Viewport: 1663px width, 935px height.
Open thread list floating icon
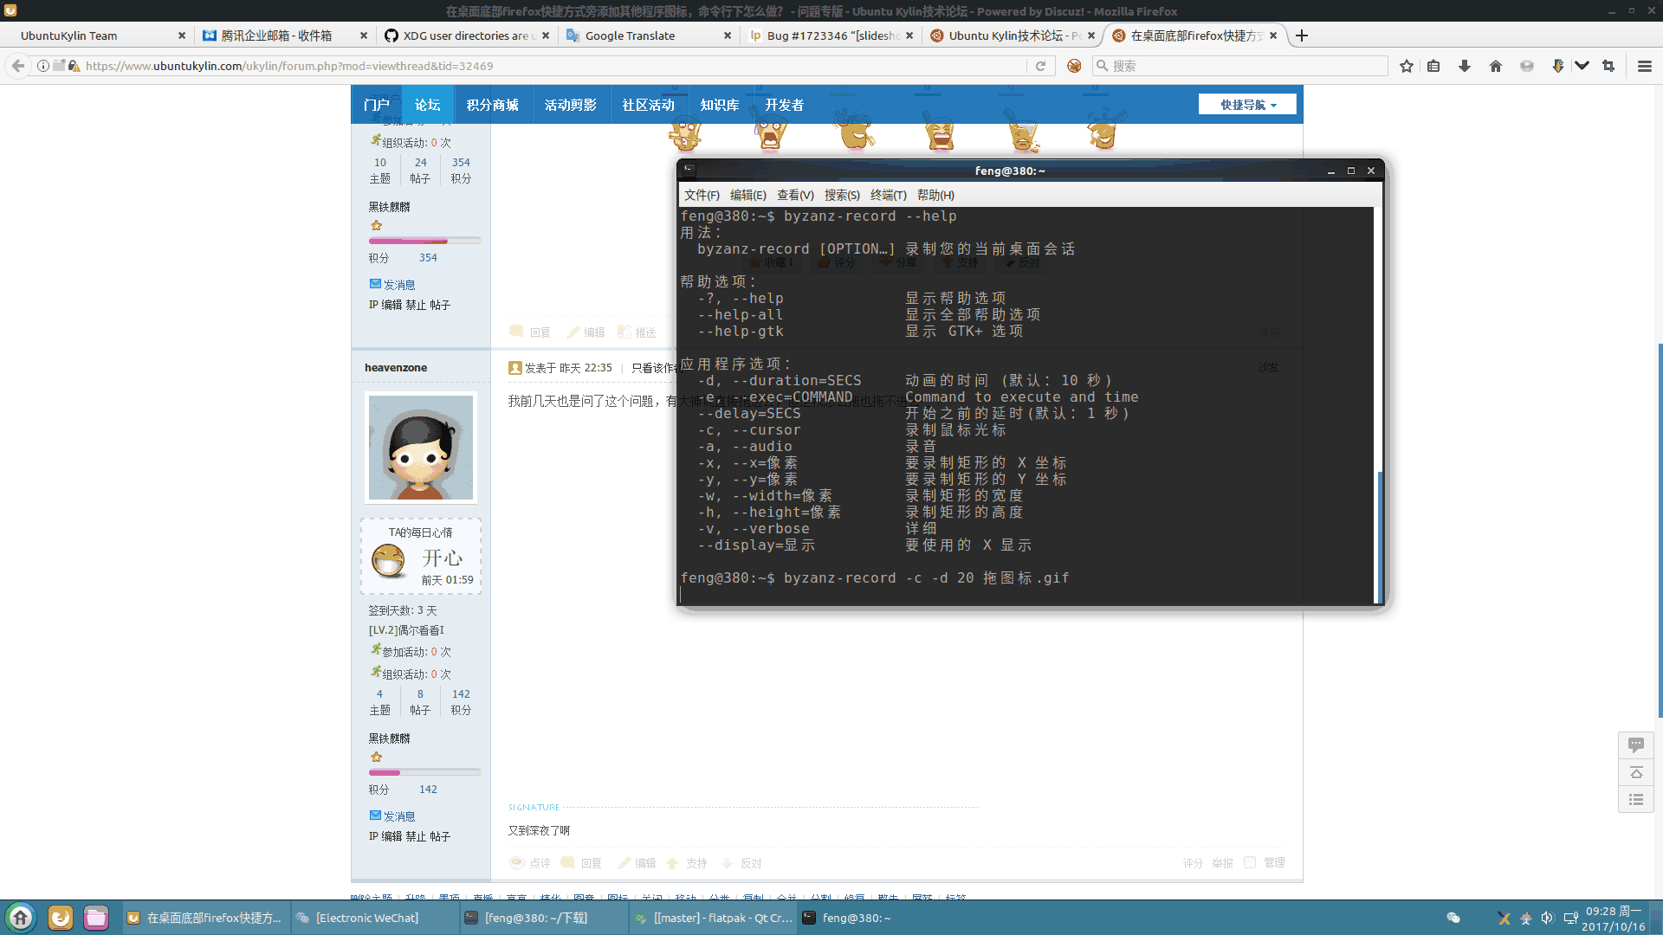coord(1635,799)
